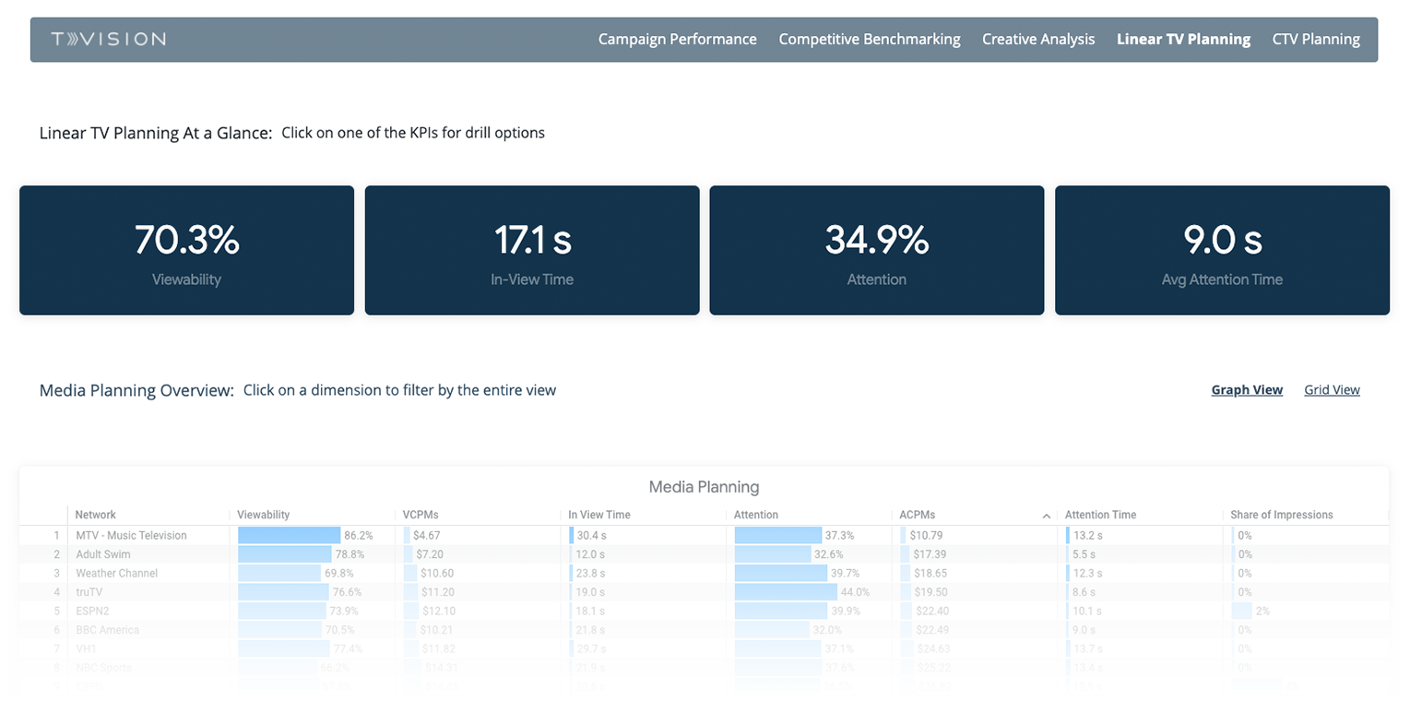Toggle the sort arrow on ACPMs column
1410x713 pixels.
pos(1046,516)
